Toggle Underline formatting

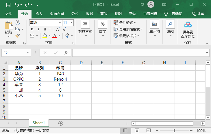[x=45, y=29]
